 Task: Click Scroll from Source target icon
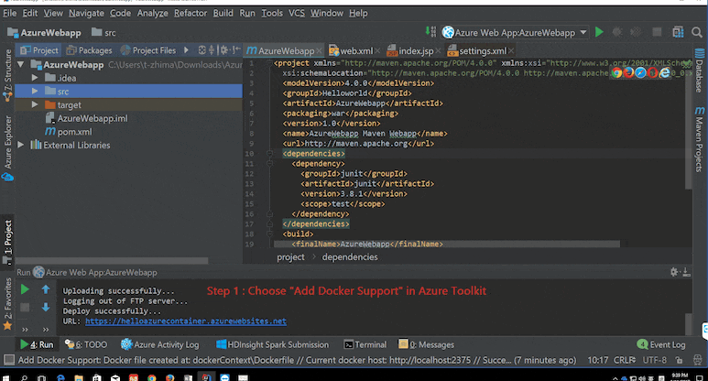(x=202, y=50)
